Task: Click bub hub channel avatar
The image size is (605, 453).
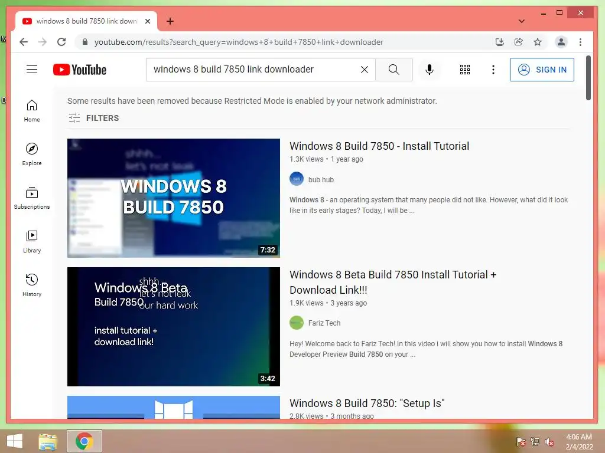Action: (297, 179)
